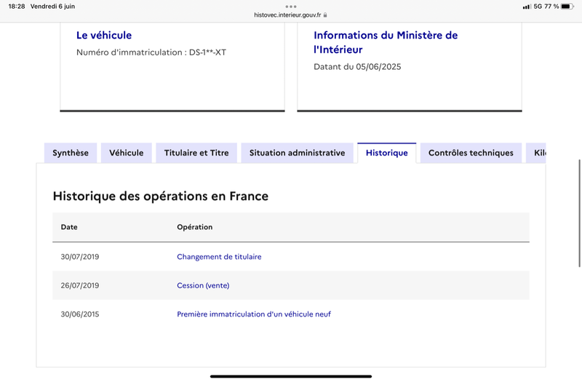This screenshot has height=382, width=582.
Task: Tap Informations du Ministère de l'Intérieur heading
Action: pos(386,42)
